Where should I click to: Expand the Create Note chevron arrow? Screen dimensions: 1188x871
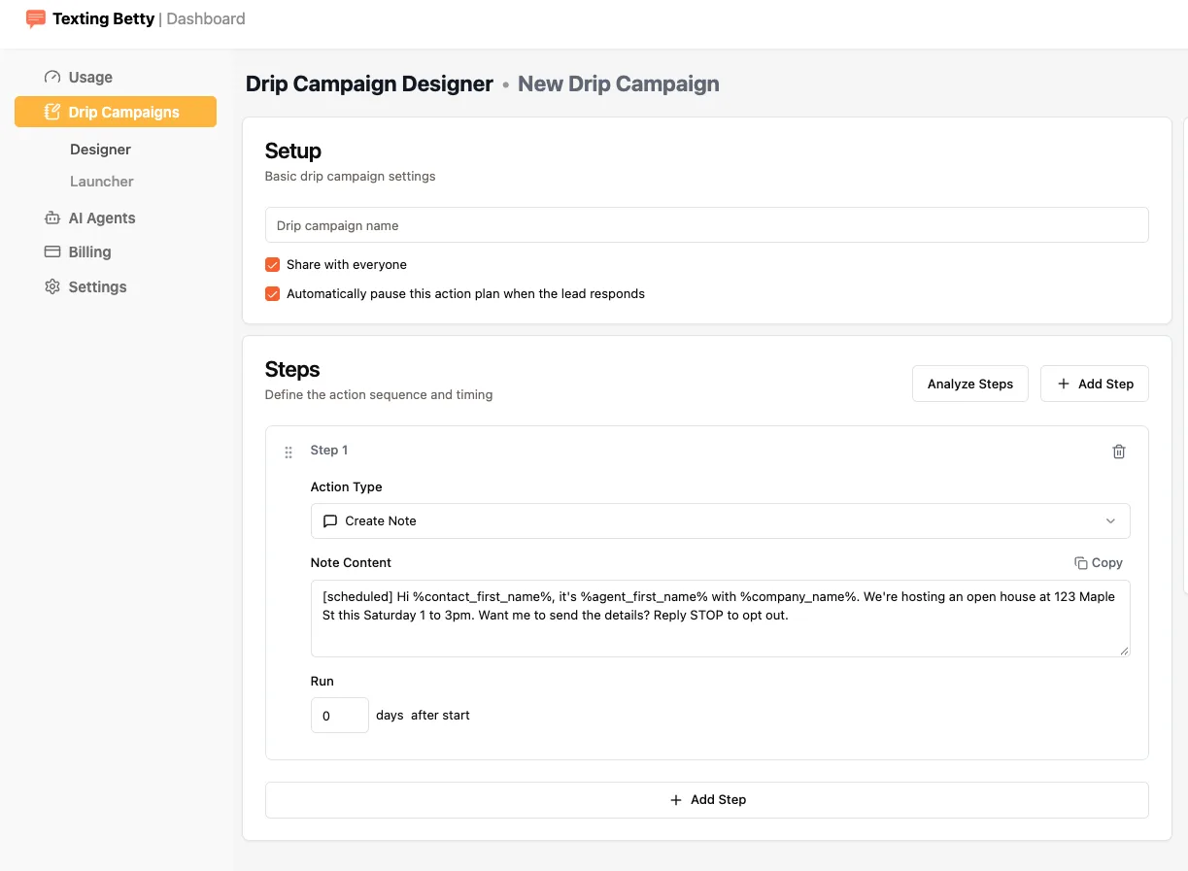(x=1110, y=521)
